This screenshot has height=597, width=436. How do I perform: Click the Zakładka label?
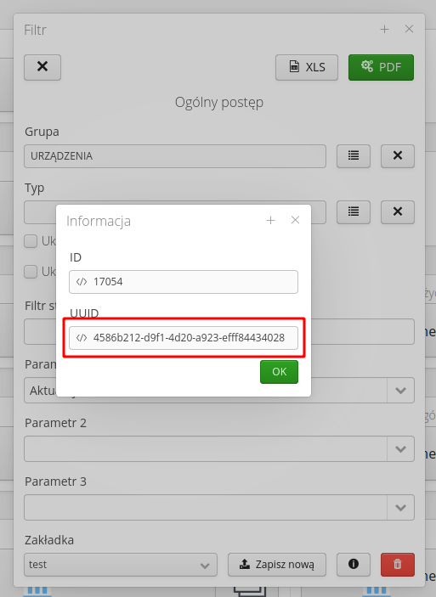pyautogui.click(x=49, y=540)
